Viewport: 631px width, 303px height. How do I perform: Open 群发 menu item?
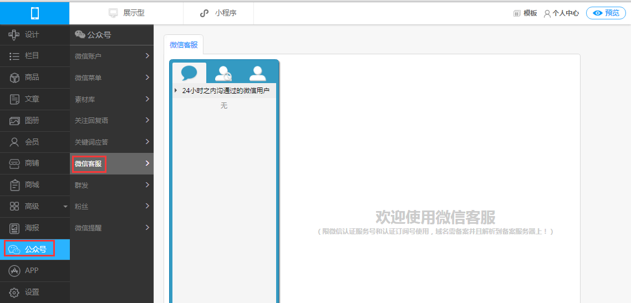112,185
